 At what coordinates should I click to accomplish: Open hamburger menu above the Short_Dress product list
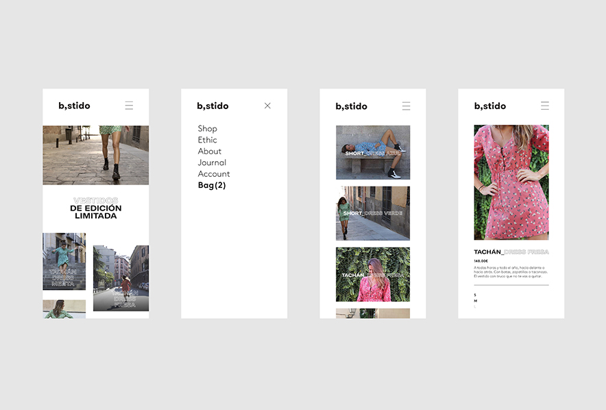click(x=406, y=106)
